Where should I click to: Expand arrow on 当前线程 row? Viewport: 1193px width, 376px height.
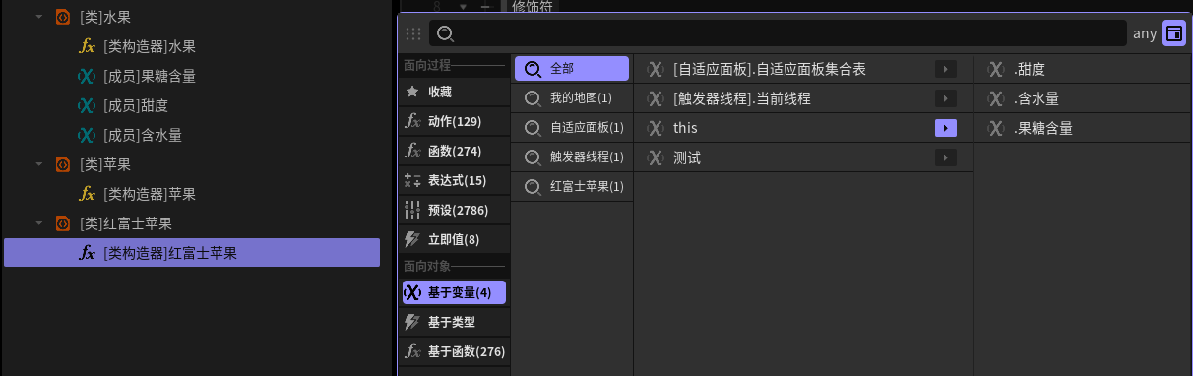click(946, 99)
